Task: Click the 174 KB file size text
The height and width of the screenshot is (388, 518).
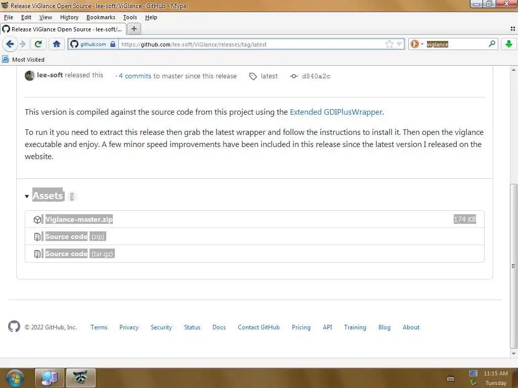Action: coord(465,219)
